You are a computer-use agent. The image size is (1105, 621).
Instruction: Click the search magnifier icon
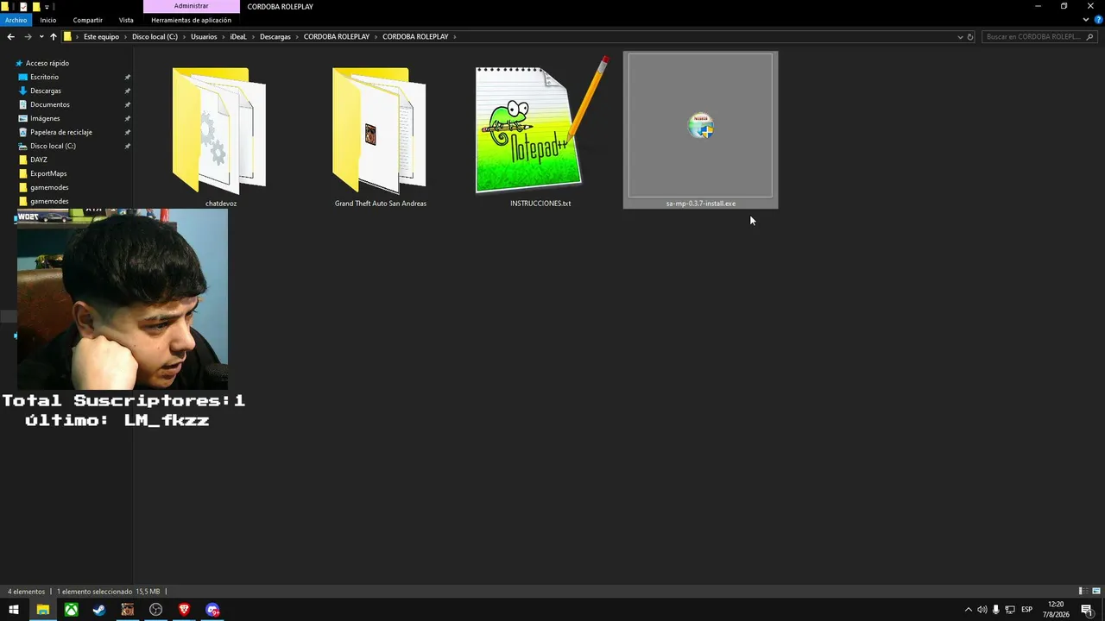[x=1090, y=37]
